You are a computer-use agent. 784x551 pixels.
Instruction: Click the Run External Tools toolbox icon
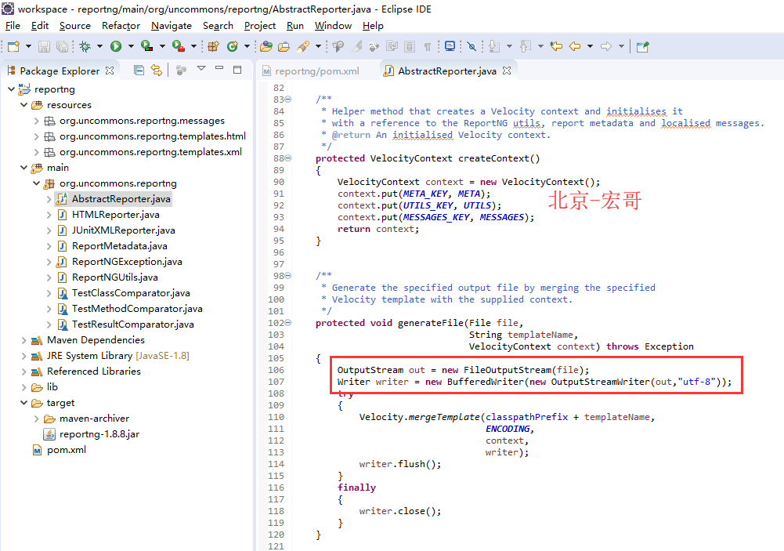(178, 46)
